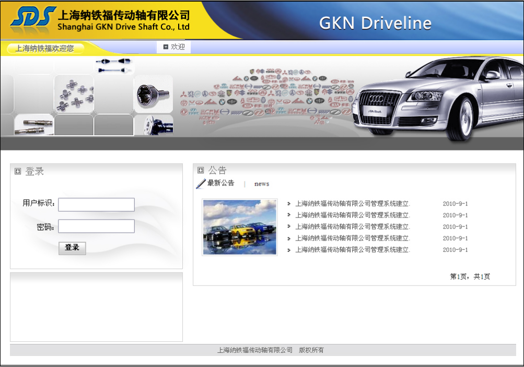The image size is (524, 367).
Task: Focus the 密码 password field
Action: pos(96,226)
